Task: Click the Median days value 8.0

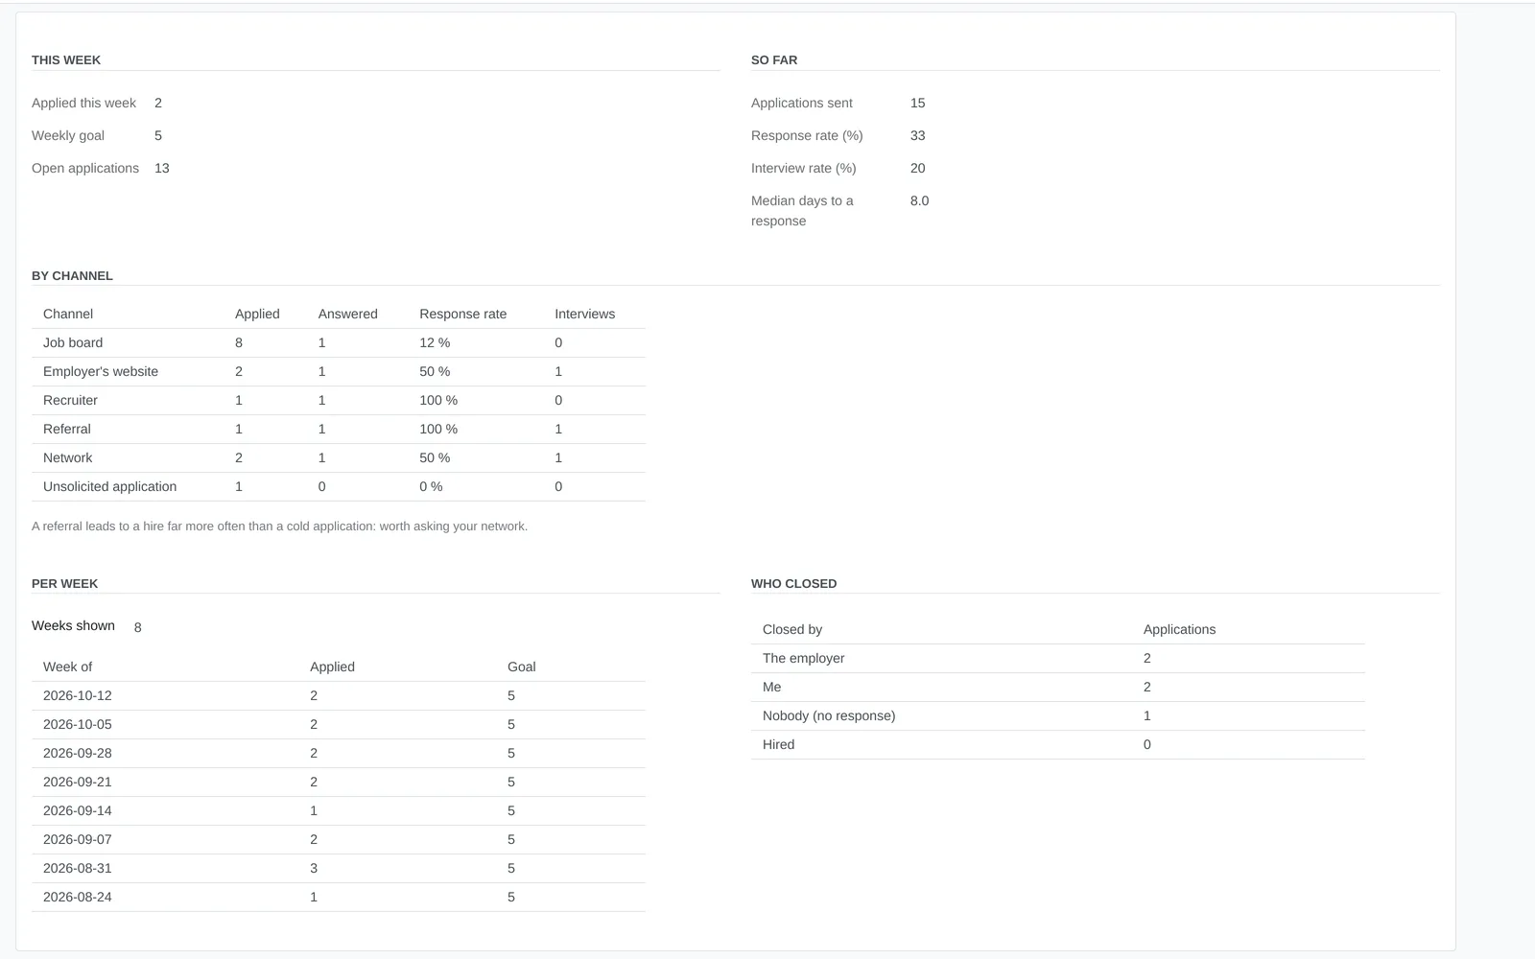Action: pos(920,200)
